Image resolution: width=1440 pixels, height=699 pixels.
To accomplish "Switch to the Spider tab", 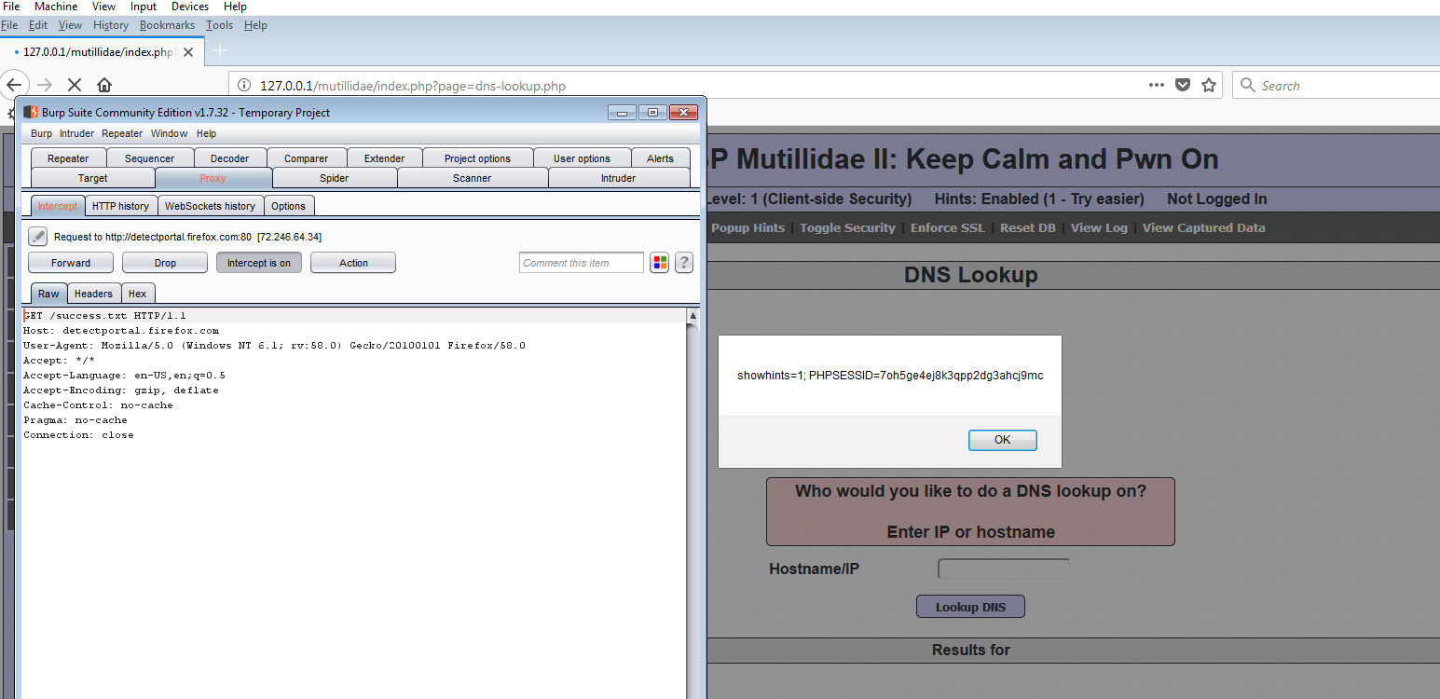I will tap(334, 178).
